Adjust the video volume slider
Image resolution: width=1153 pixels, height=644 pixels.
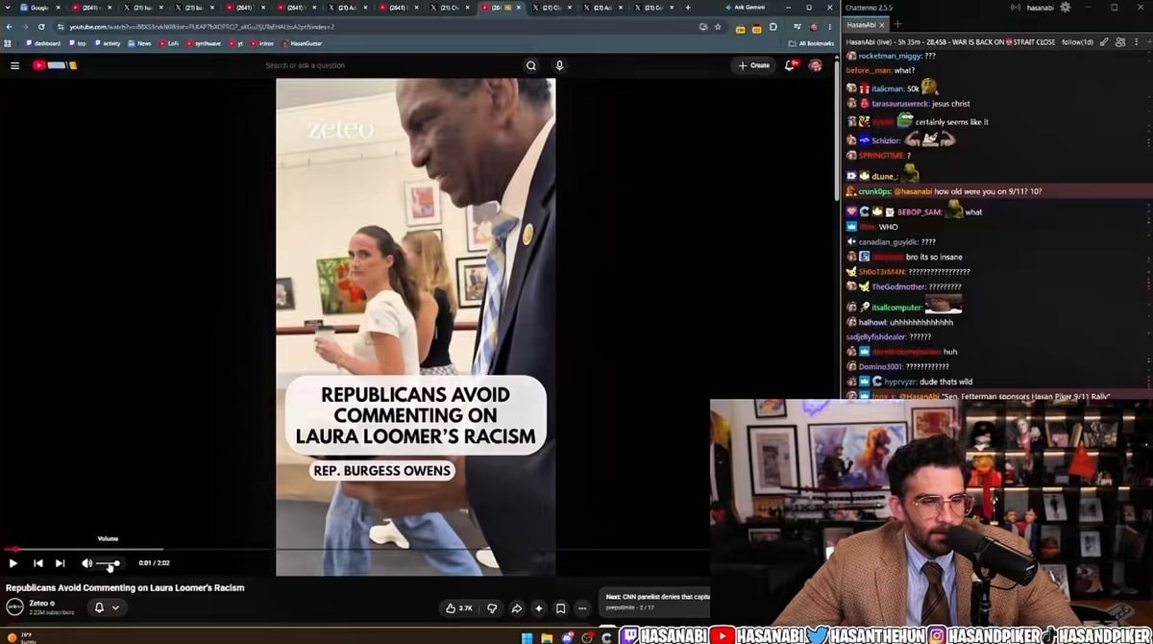click(109, 563)
